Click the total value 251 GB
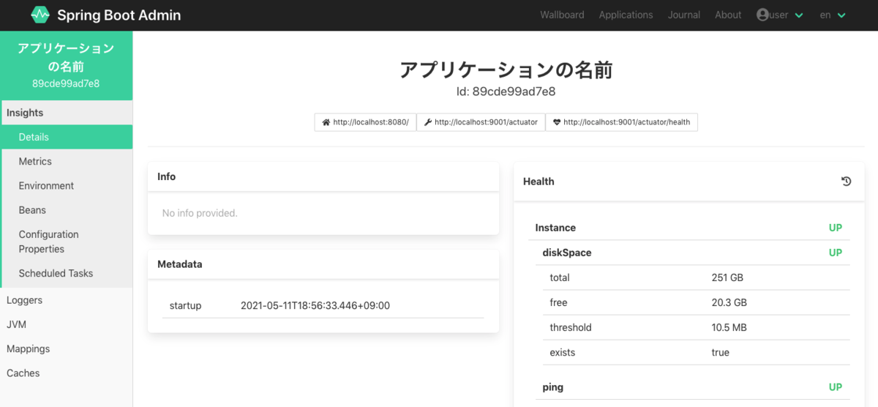Image resolution: width=878 pixels, height=407 pixels. (727, 277)
